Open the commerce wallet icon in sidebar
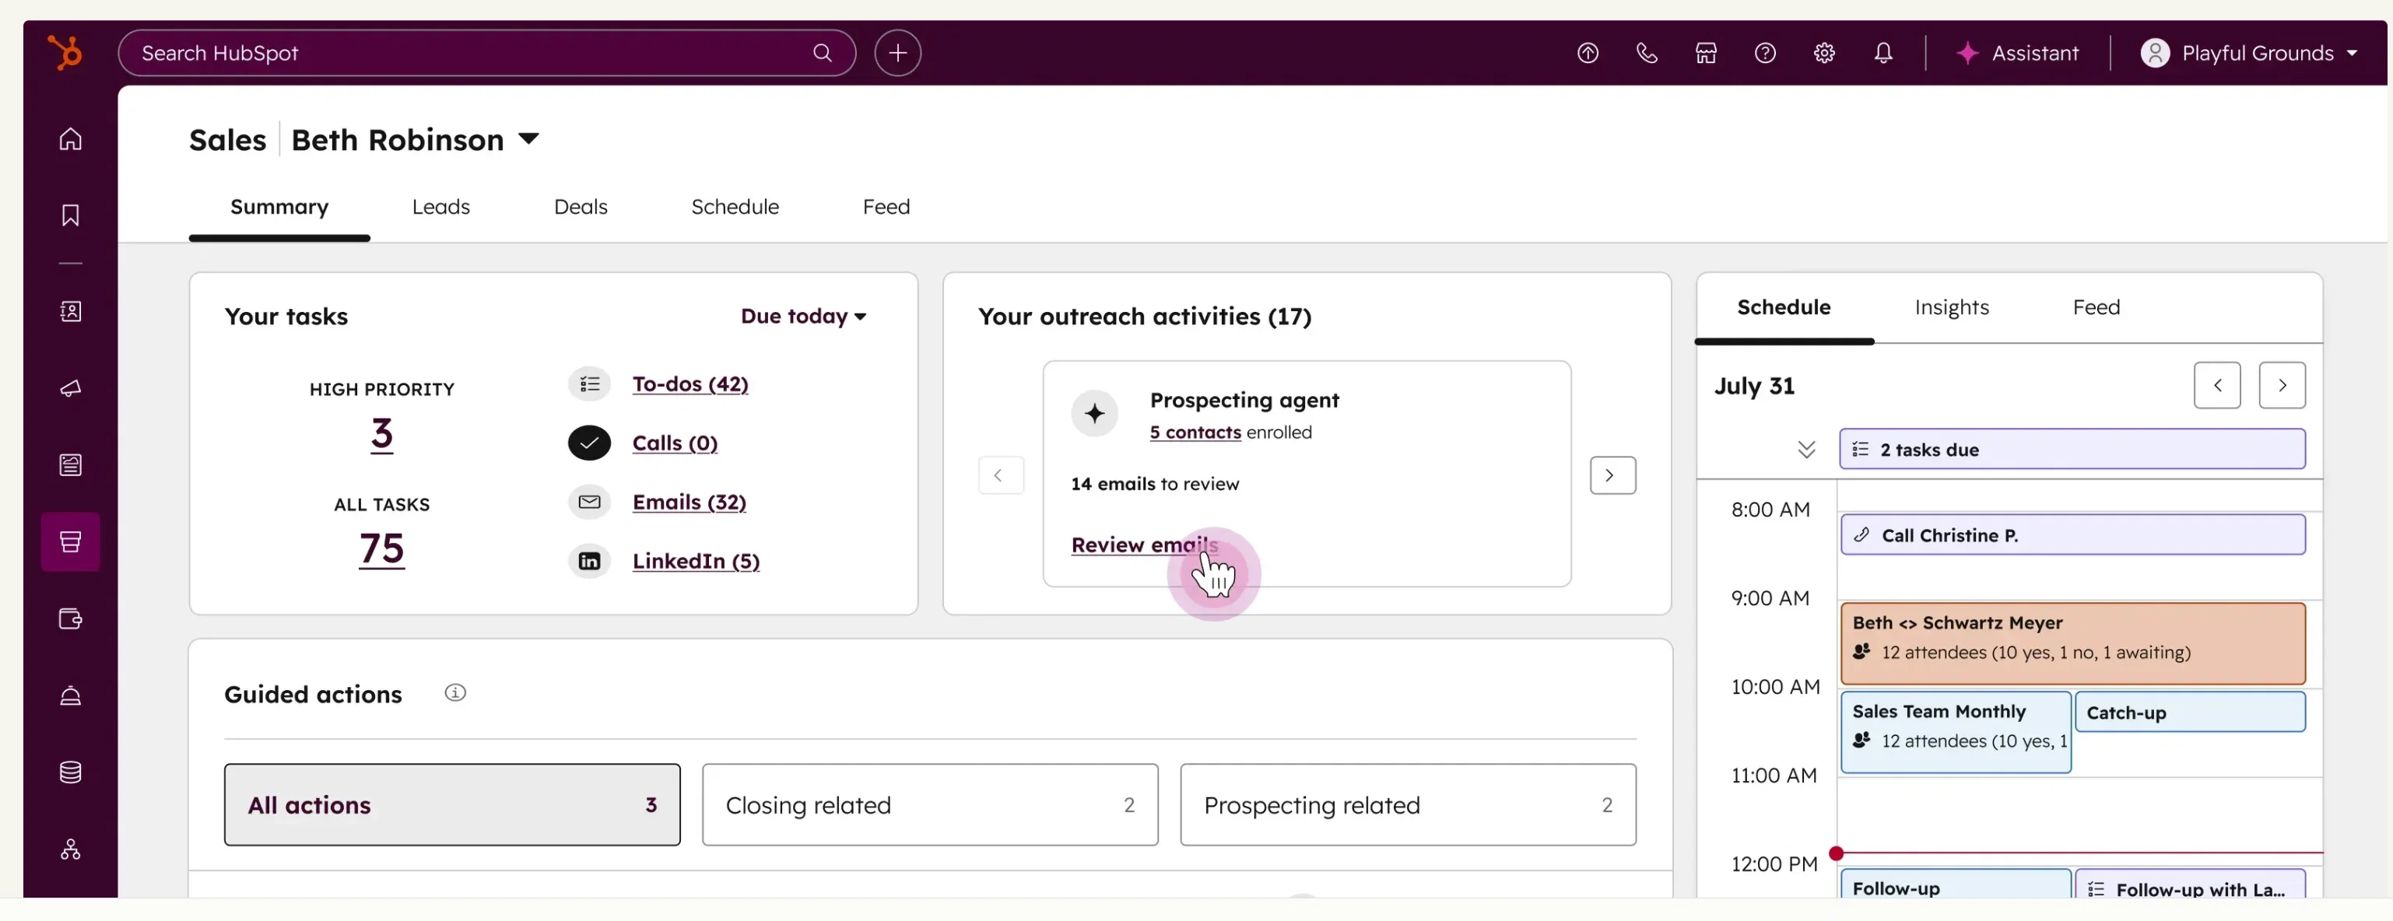The width and height of the screenshot is (2393, 921). coord(71,618)
